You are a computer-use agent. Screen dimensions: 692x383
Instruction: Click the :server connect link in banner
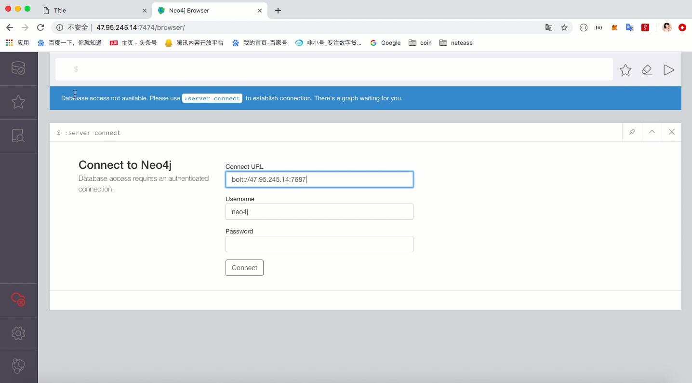pyautogui.click(x=212, y=98)
